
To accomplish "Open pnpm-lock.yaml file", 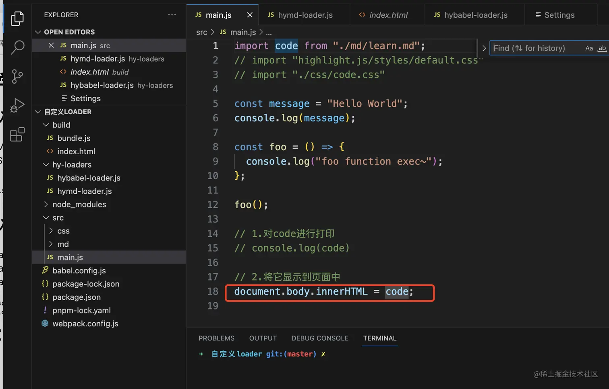I will (x=109, y=311).
